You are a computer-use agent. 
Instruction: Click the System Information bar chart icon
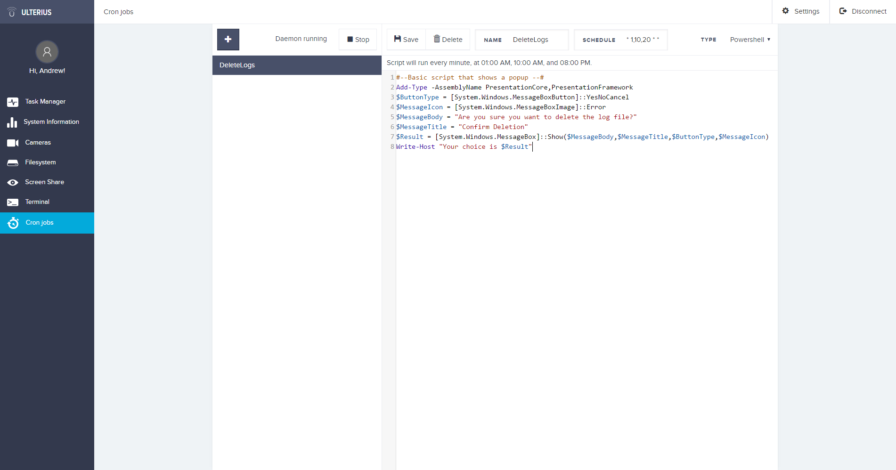[x=12, y=122]
